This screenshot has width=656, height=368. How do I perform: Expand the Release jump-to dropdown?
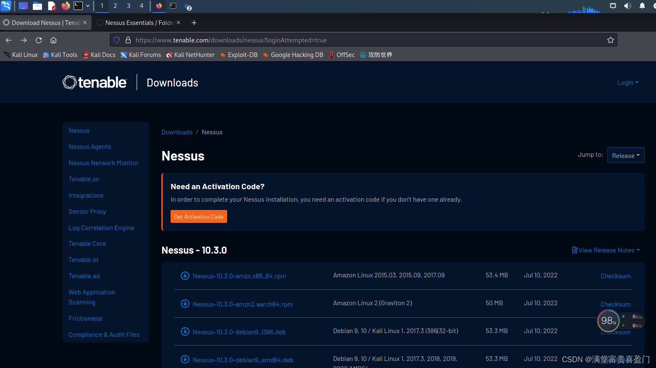coord(626,156)
